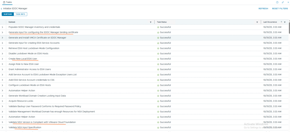Open the Task Status column filter
Viewport: 290px width, 132px height.
coord(257,22)
